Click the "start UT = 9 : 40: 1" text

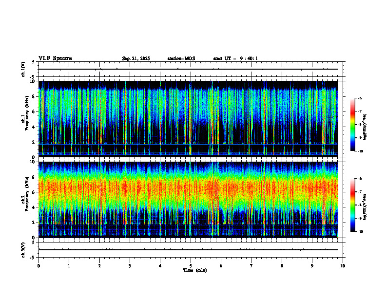(235, 58)
